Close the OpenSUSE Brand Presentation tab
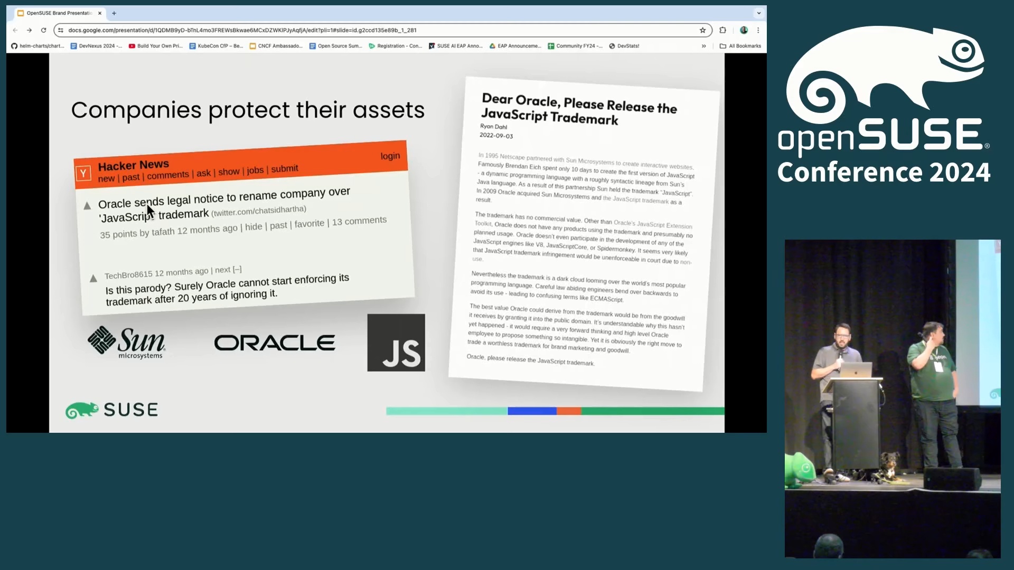The height and width of the screenshot is (570, 1014). 100,13
